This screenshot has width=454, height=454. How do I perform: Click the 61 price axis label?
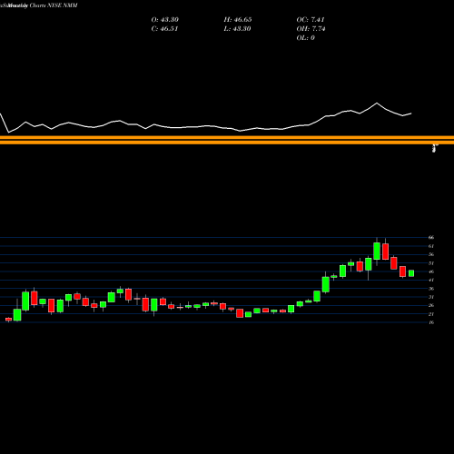(431, 246)
